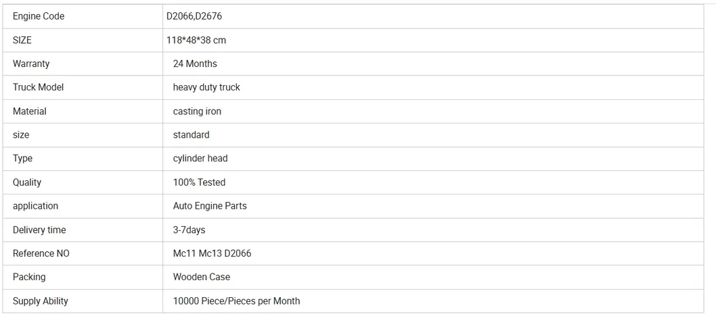
Task: Select the 24 Months warranty value
Action: [195, 63]
